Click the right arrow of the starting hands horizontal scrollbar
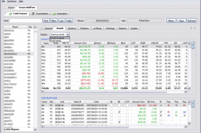 pos(186,91)
